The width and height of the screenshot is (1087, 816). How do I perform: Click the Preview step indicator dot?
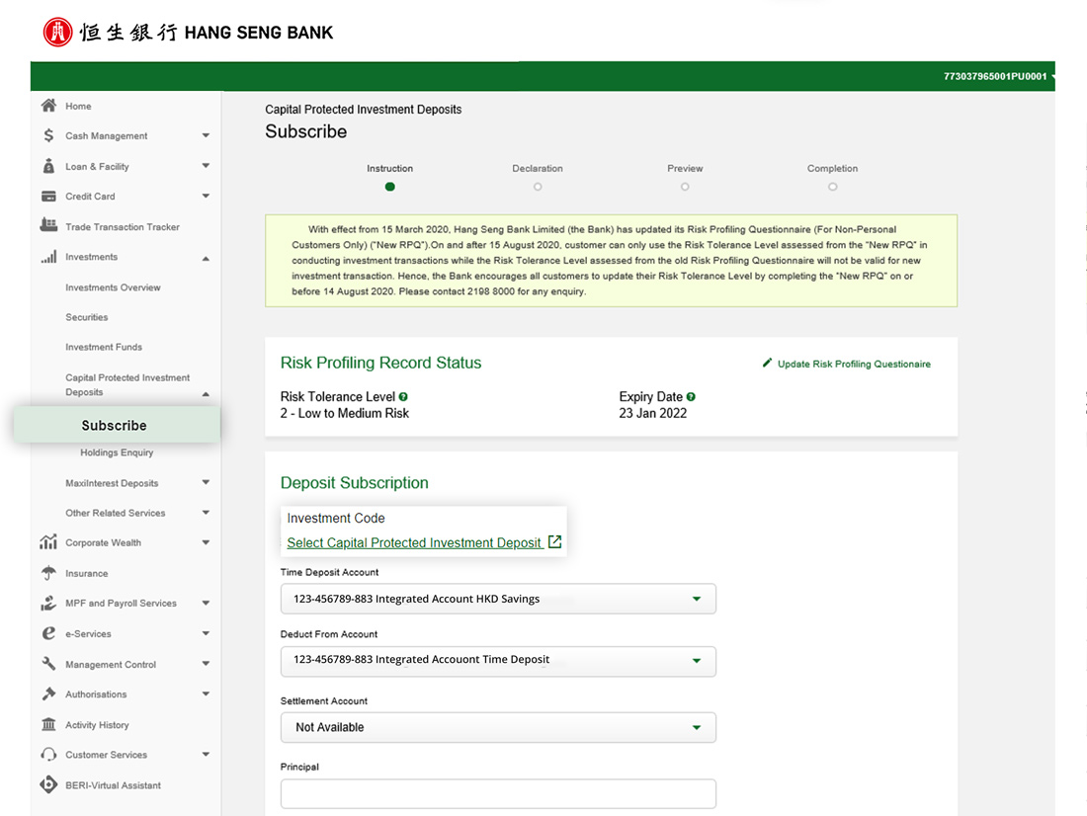[x=685, y=187]
